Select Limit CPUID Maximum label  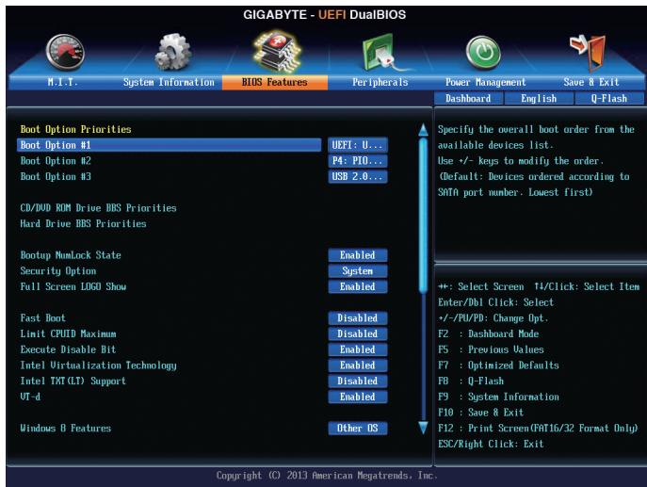68,333
